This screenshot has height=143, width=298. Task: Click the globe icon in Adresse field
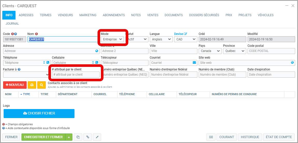(x=97, y=51)
